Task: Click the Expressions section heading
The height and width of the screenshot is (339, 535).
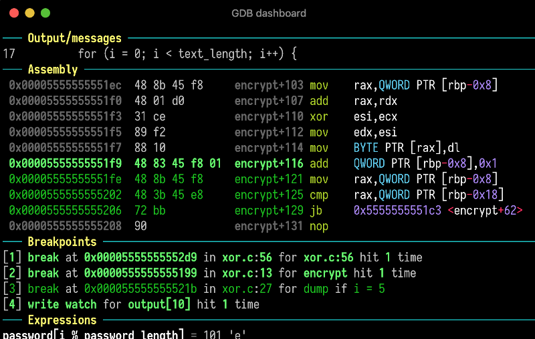Action: 62,320
